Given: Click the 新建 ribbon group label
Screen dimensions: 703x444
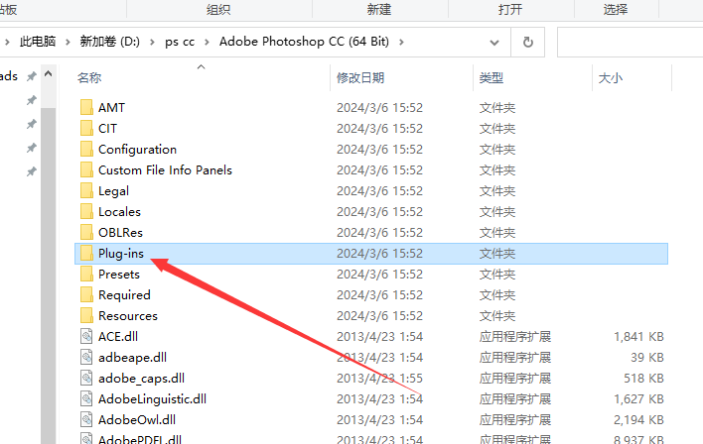Looking at the screenshot, I should [379, 9].
